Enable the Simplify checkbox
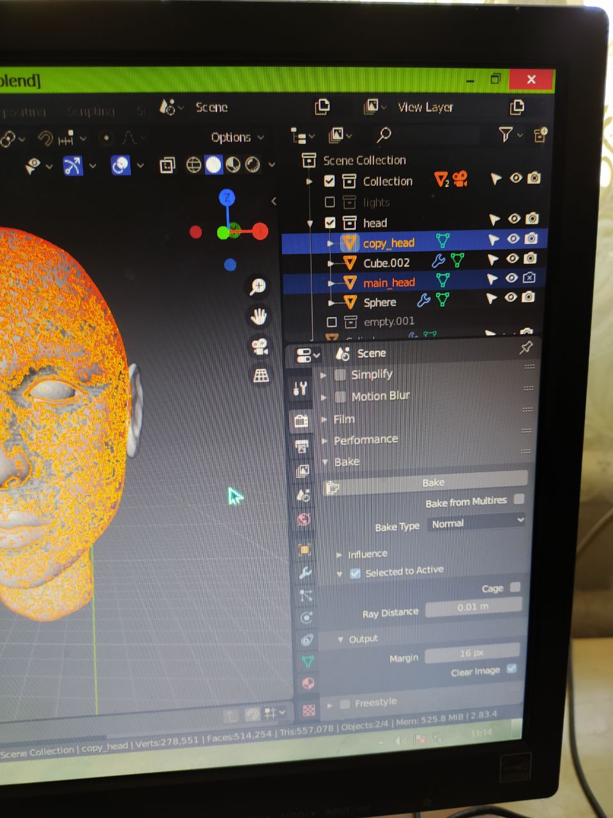The height and width of the screenshot is (818, 613). 340,374
